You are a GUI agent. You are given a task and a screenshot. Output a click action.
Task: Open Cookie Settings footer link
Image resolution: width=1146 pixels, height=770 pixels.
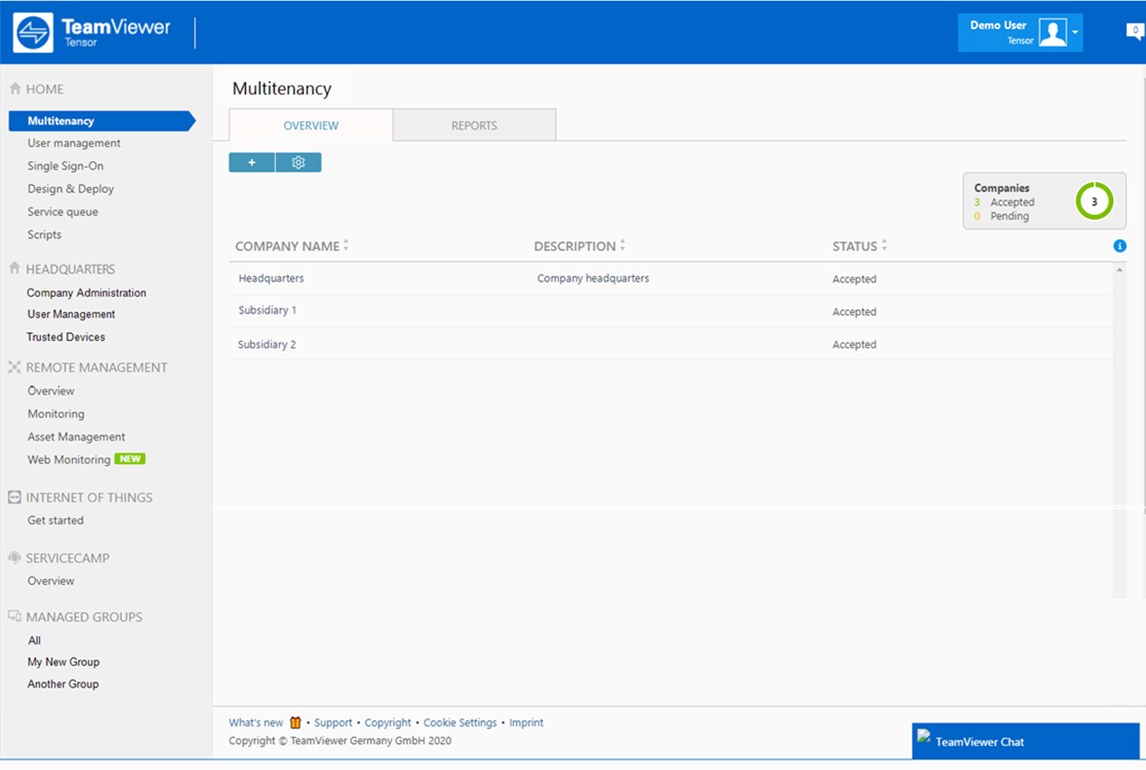tap(460, 723)
